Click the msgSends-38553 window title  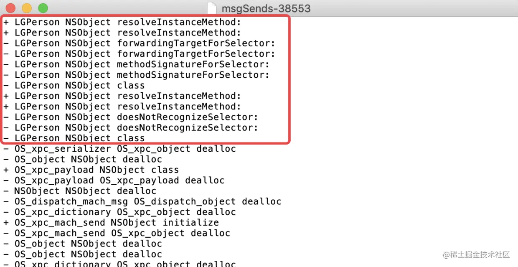click(266, 8)
